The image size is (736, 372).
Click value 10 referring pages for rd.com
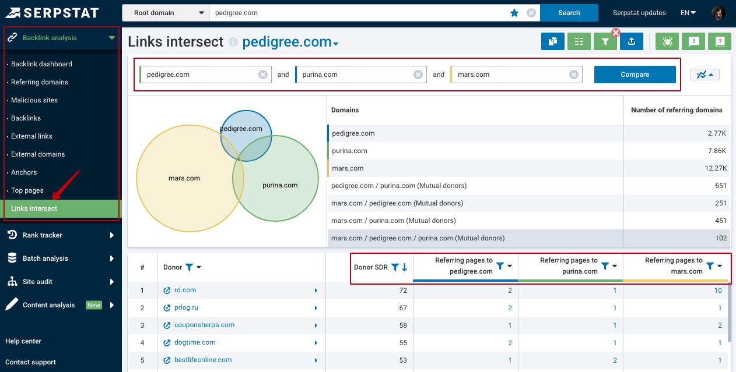718,290
